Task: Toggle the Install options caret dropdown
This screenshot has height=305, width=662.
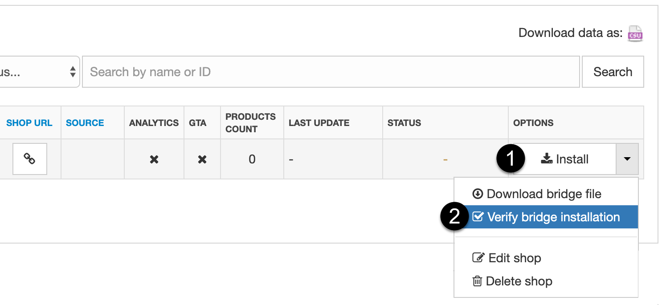Action: tap(627, 159)
